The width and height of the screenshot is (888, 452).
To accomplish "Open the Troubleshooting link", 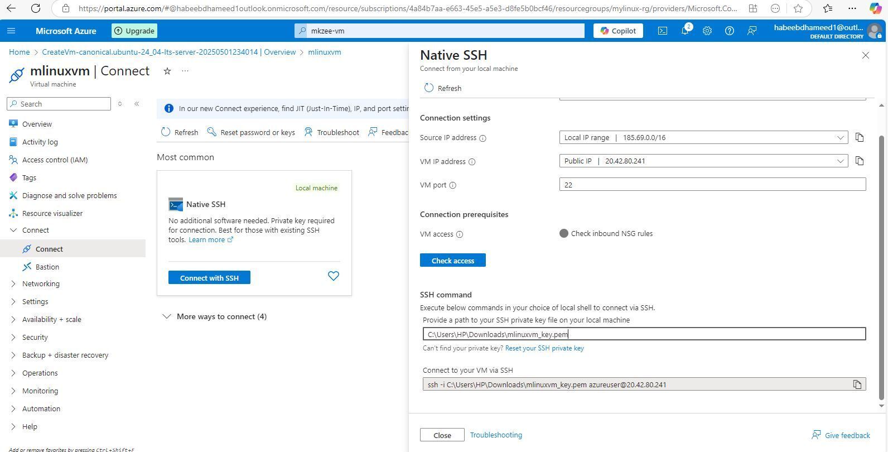I will (x=496, y=435).
